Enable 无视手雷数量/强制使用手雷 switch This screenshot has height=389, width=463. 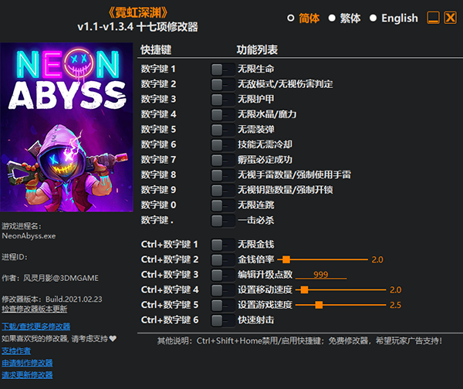[223, 175]
